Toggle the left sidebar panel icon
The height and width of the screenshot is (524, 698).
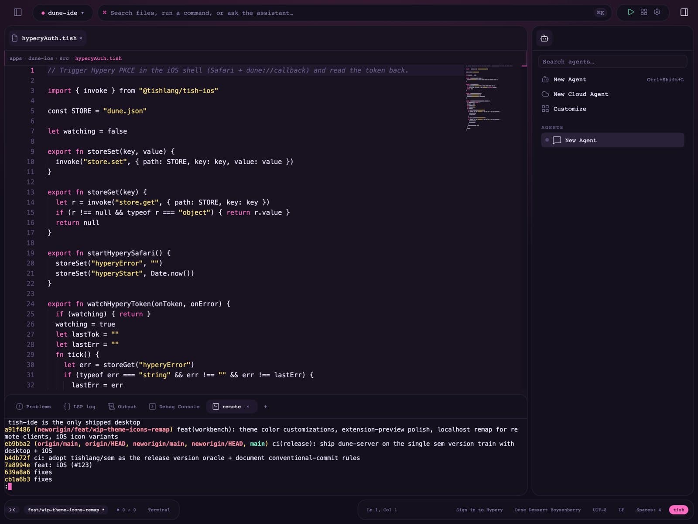tap(18, 12)
